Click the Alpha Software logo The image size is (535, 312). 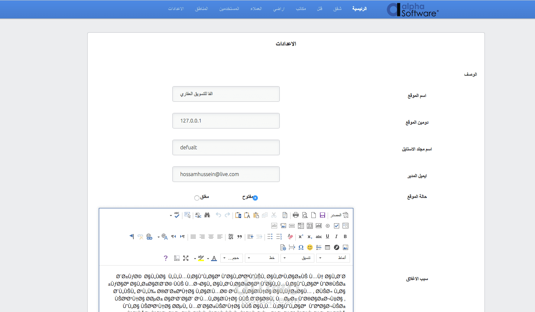[x=413, y=10]
